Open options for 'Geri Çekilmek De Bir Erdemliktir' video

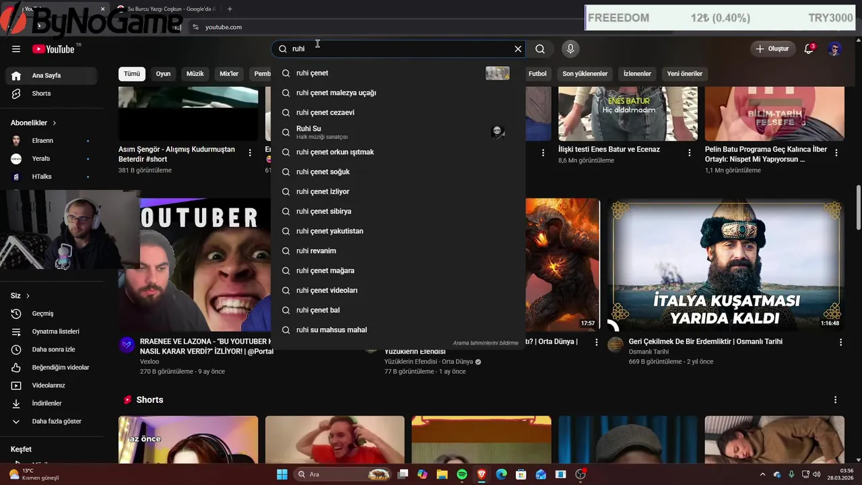coord(840,342)
